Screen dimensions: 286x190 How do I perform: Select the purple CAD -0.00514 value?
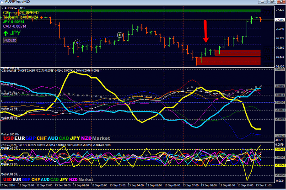15,26
